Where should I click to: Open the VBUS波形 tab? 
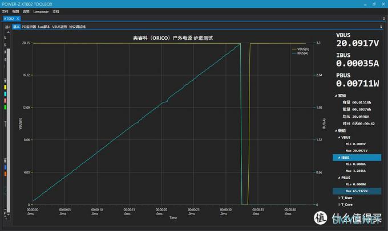pos(59,26)
